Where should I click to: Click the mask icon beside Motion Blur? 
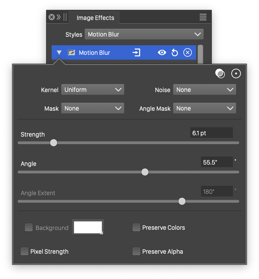(71, 53)
